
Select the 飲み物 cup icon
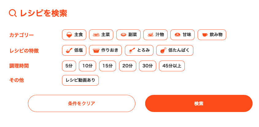pyautogui.click(x=205, y=35)
